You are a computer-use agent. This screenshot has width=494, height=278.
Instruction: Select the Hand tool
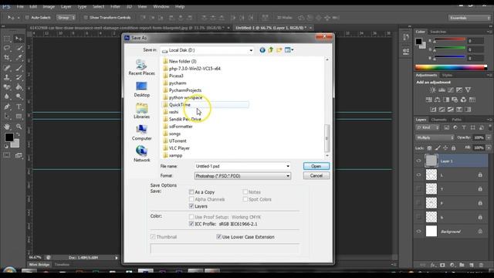point(7,127)
